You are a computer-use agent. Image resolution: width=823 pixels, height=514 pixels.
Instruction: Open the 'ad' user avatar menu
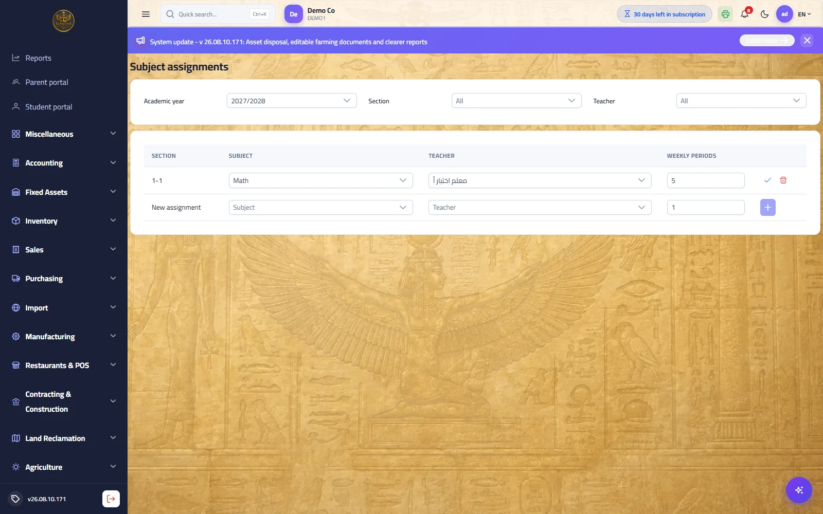pos(784,14)
